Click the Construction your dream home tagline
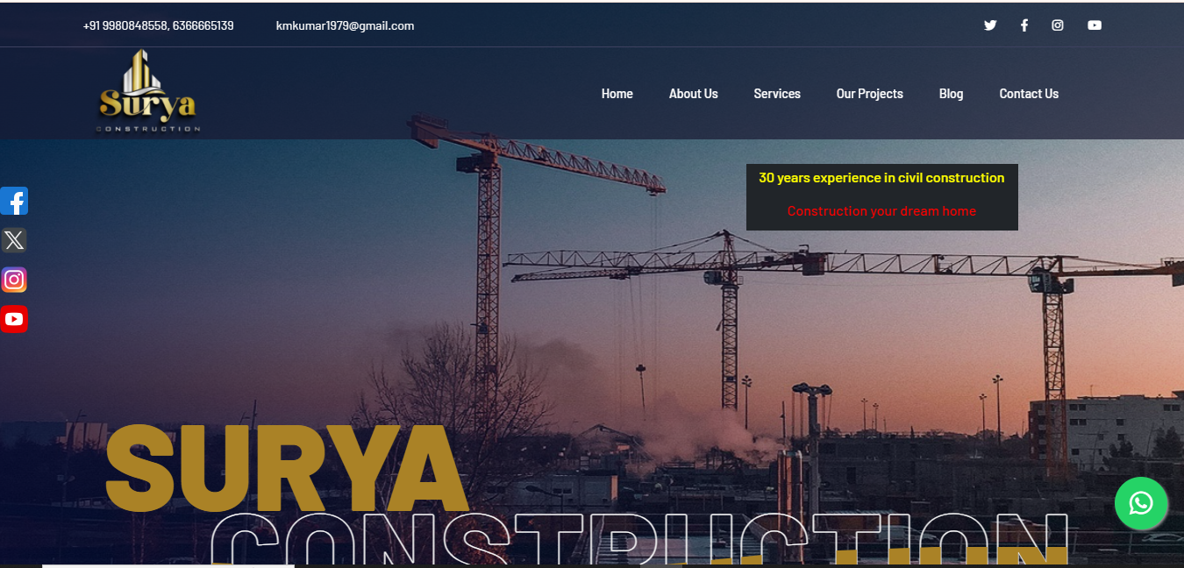1184x568 pixels. click(881, 210)
